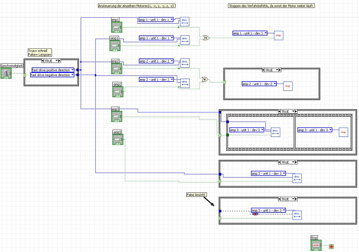Open the TRUE selector of the sequence case structure
Viewport: 359px width, 252px height.
tap(288, 111)
